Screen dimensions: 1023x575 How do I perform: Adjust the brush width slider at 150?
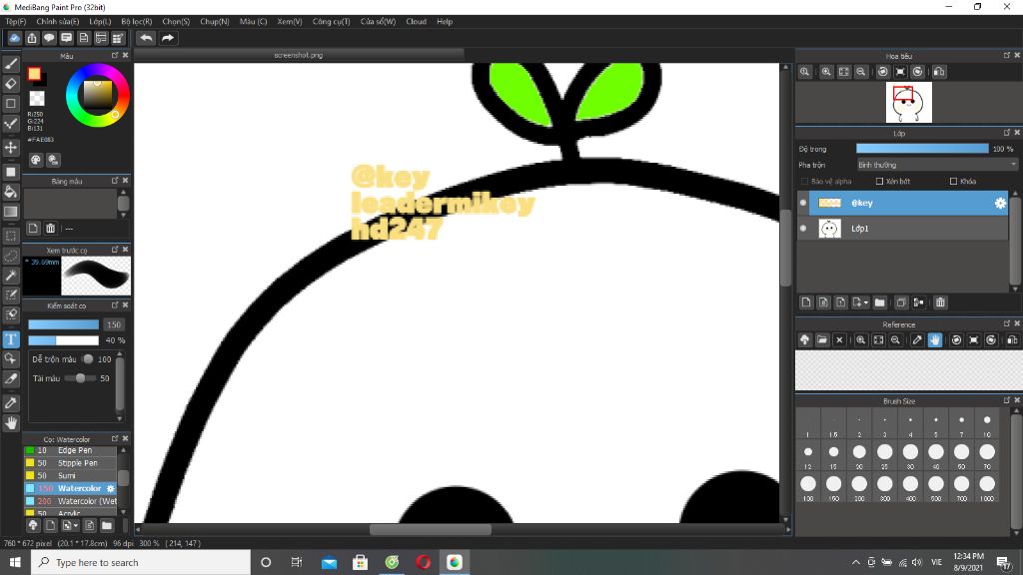pyautogui.click(x=63, y=324)
